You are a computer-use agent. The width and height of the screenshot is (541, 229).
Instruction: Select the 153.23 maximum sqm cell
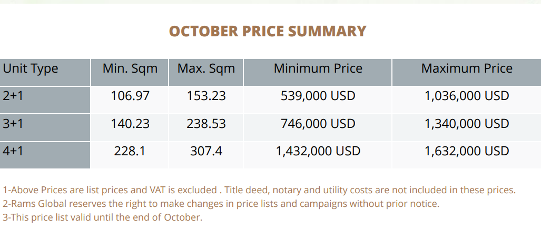click(206, 96)
